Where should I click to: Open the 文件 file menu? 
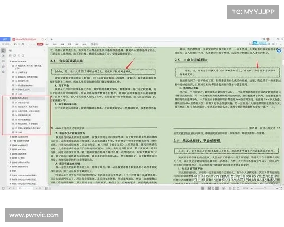(x=7, y=44)
